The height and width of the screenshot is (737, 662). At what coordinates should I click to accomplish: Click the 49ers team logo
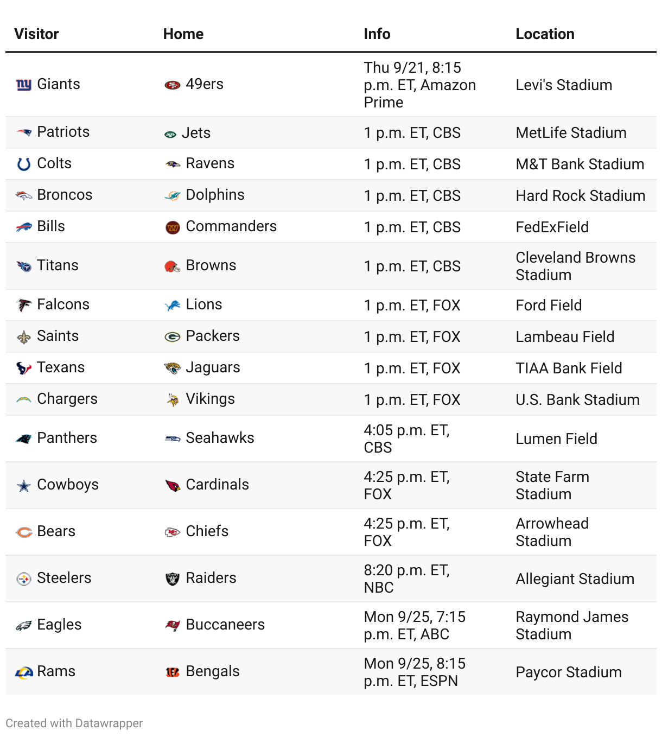(x=173, y=85)
